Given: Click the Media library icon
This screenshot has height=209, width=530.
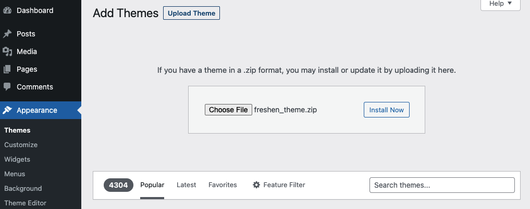Looking at the screenshot, I should (7, 51).
